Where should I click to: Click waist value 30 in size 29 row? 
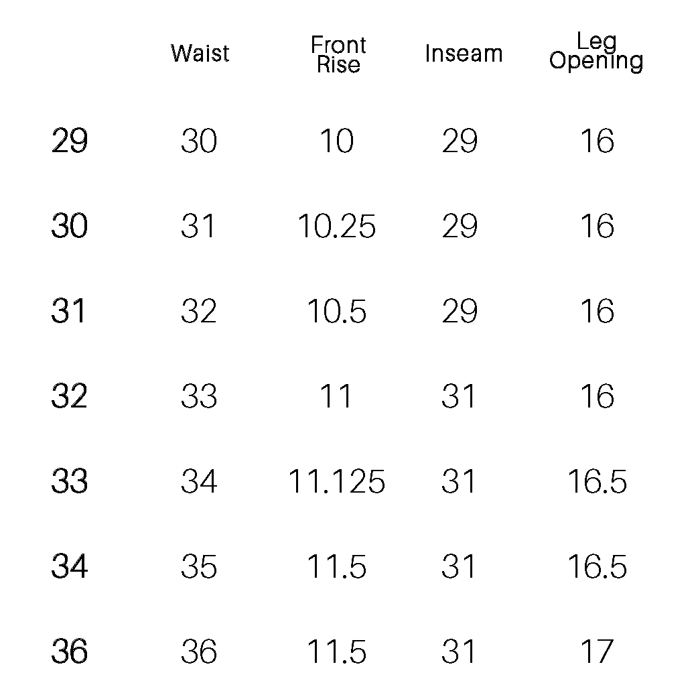point(199,141)
